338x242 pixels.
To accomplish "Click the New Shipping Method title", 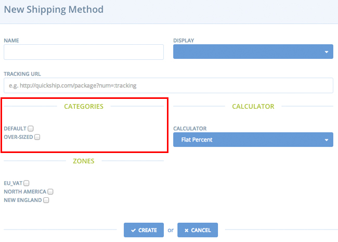I will tap(54, 10).
